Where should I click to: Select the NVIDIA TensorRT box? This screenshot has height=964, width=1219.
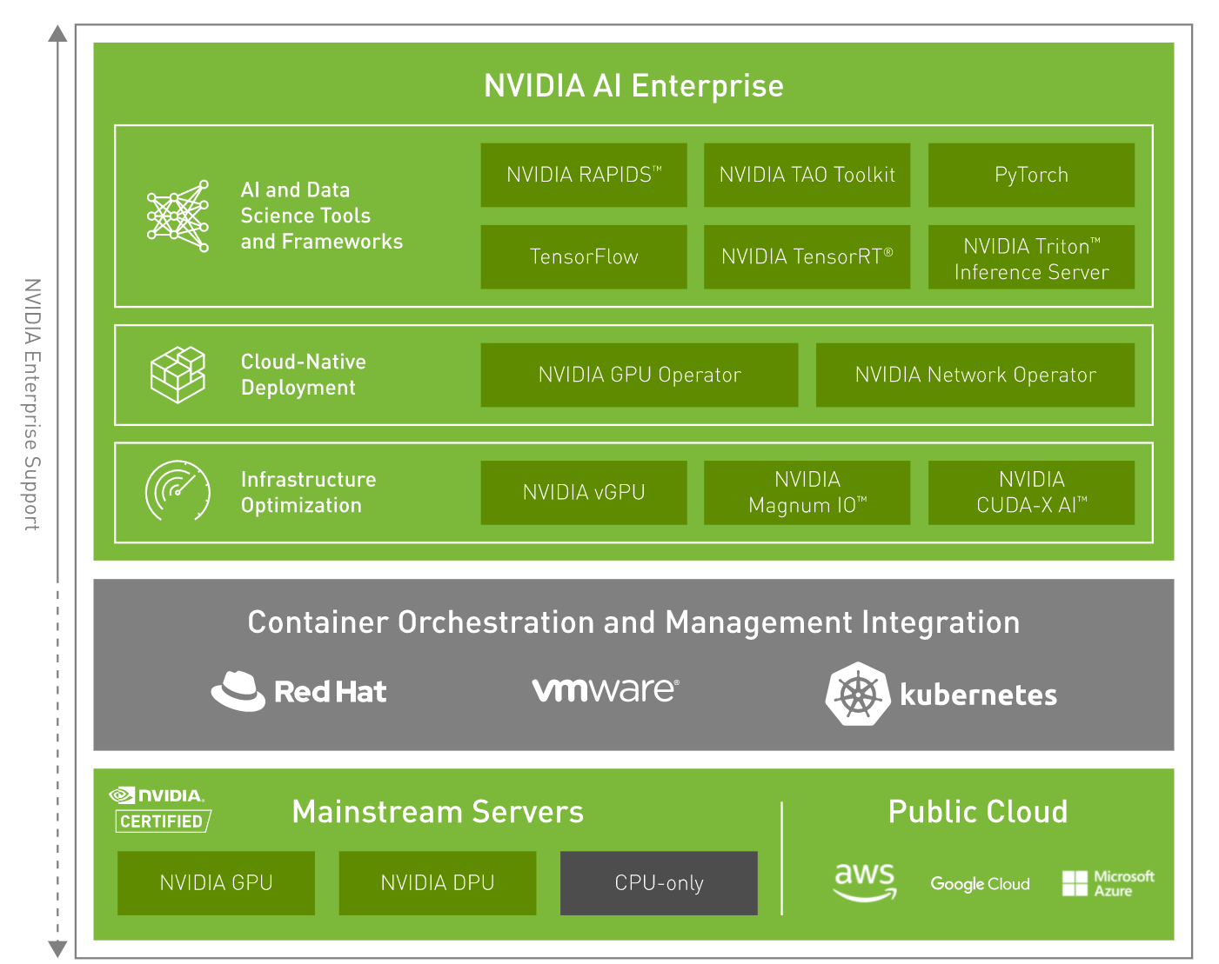pyautogui.click(x=807, y=256)
